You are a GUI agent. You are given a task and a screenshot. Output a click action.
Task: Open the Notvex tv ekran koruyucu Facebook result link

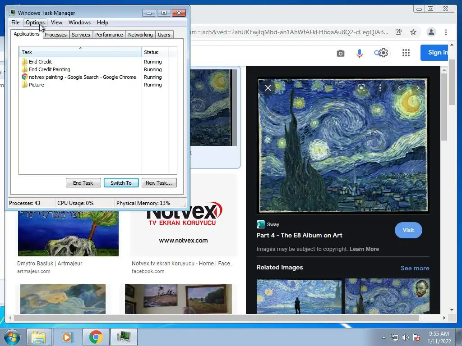(183, 263)
